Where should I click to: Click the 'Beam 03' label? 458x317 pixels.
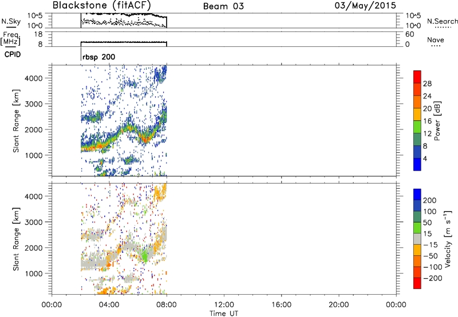(223, 6)
